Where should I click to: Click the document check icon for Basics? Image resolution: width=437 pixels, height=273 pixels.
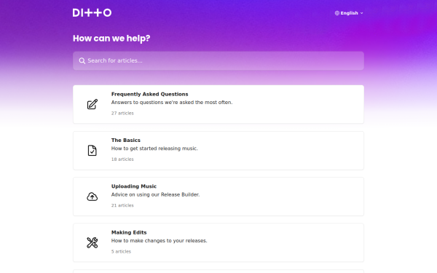(x=92, y=151)
